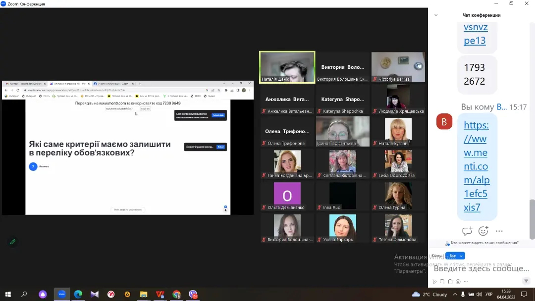Open Microsoft Edge from the taskbar
Screen dimensions: 535x301
pos(78,294)
